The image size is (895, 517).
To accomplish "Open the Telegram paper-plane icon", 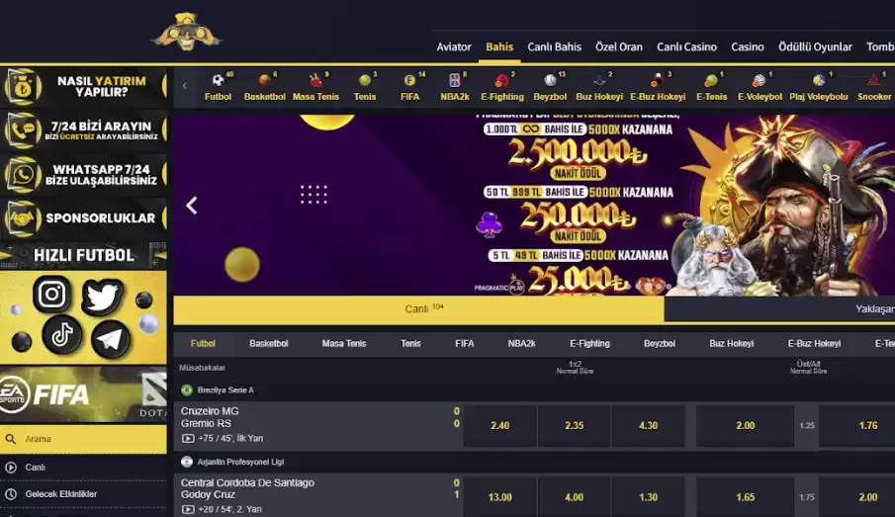I will tap(110, 338).
